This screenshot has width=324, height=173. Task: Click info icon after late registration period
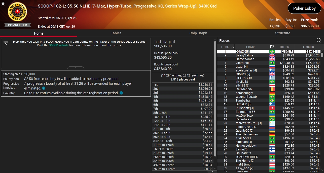tap(121, 93)
